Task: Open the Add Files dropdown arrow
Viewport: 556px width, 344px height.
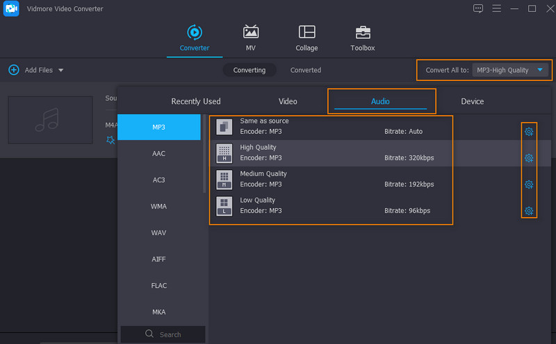Action: tap(61, 70)
